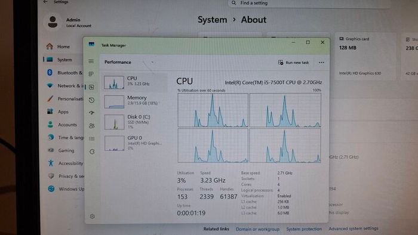Select the Disk 0 (C:) item
The width and height of the screenshot is (418, 235).
135,122
